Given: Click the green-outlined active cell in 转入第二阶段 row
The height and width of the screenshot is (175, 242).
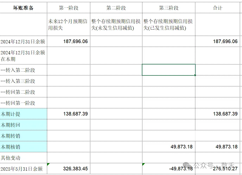Looking at the screenshot, I should click(x=169, y=70).
